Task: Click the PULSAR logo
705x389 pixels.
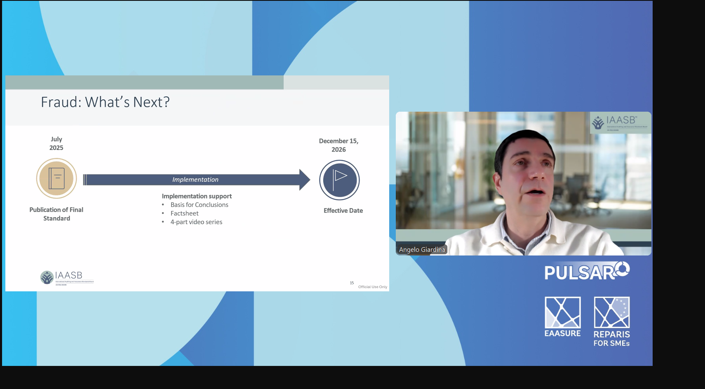Action: tap(586, 271)
